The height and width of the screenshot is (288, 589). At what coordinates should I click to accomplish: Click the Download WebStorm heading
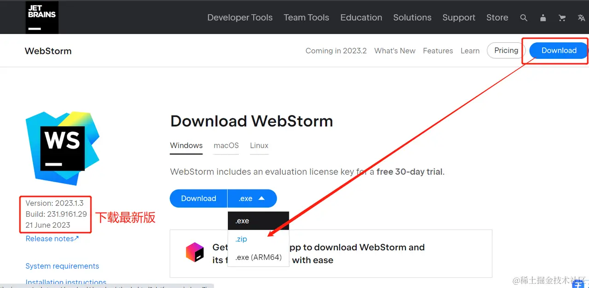(x=252, y=121)
